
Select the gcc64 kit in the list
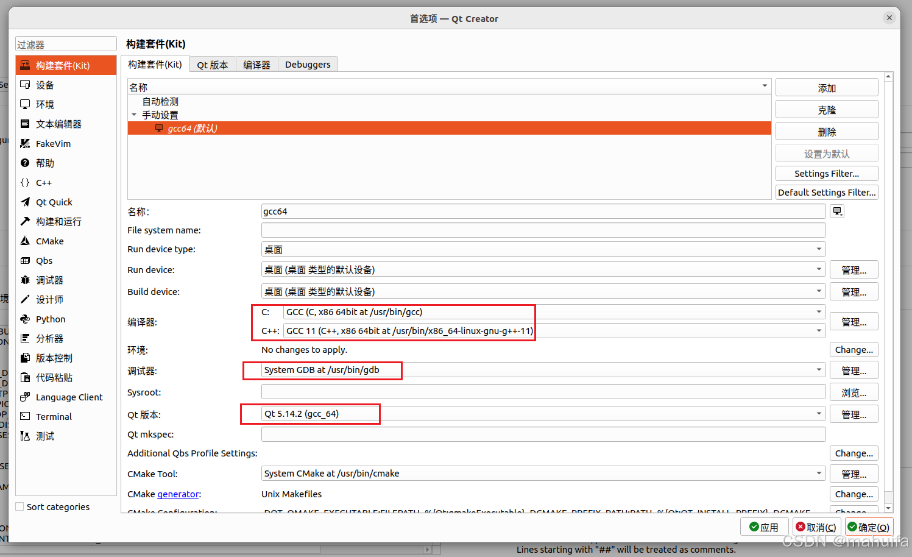[x=192, y=129]
